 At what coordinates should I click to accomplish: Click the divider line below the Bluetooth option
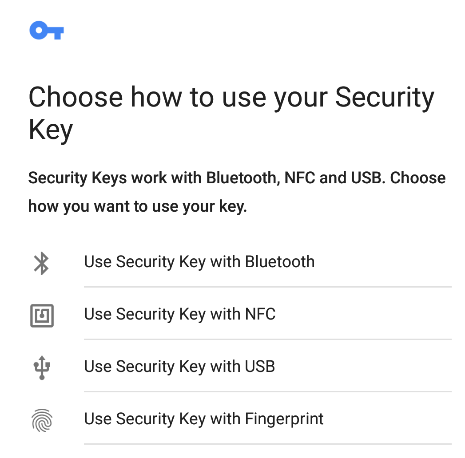pyautogui.click(x=267, y=287)
